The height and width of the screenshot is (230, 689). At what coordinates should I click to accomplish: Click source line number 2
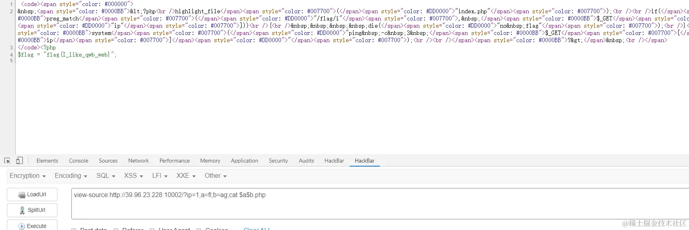11,11
